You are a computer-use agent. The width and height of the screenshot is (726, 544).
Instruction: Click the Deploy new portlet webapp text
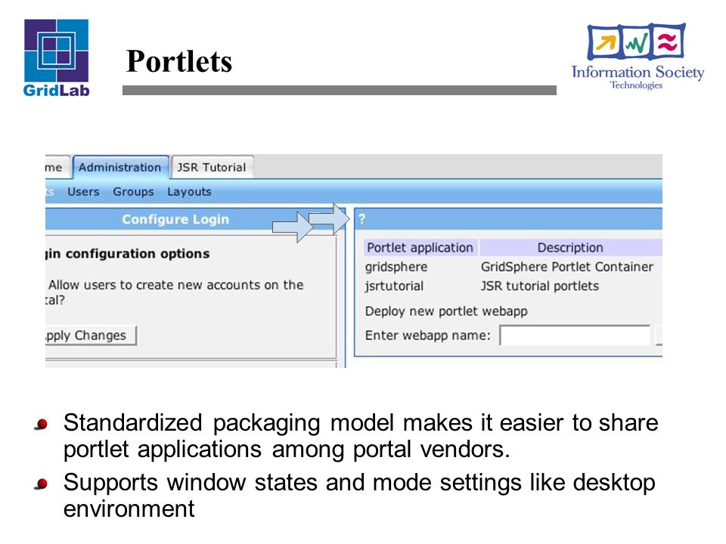(x=446, y=311)
